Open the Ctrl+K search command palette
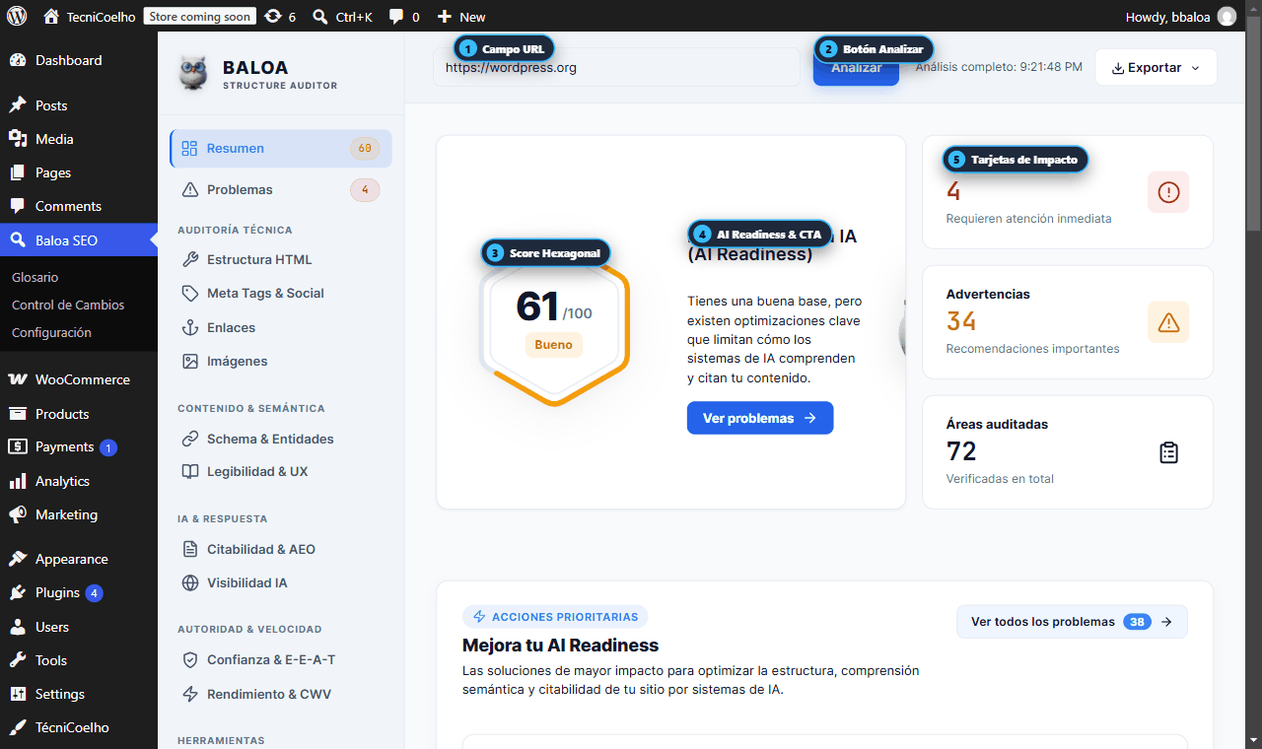 click(x=342, y=16)
